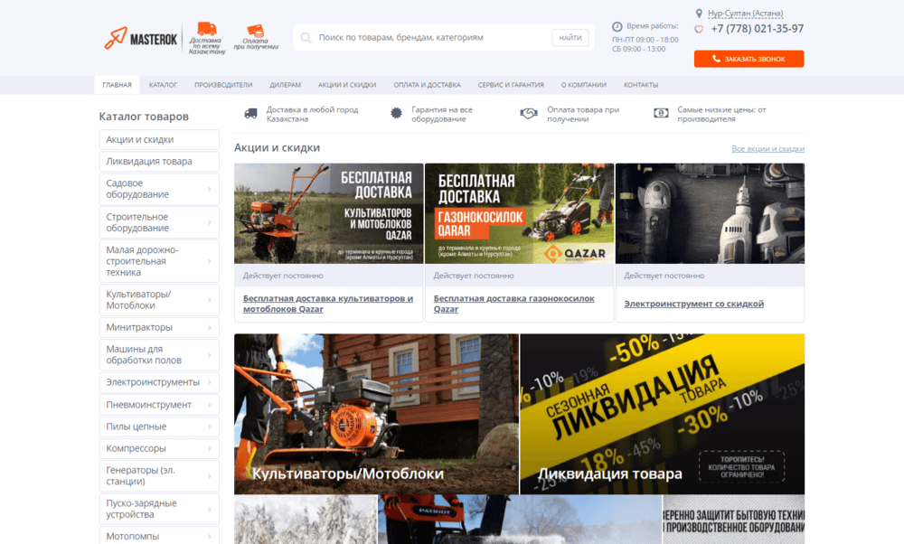The image size is (904, 544).
Task: Select Акции и скидки in catalog sidebar
Action: coord(159,139)
